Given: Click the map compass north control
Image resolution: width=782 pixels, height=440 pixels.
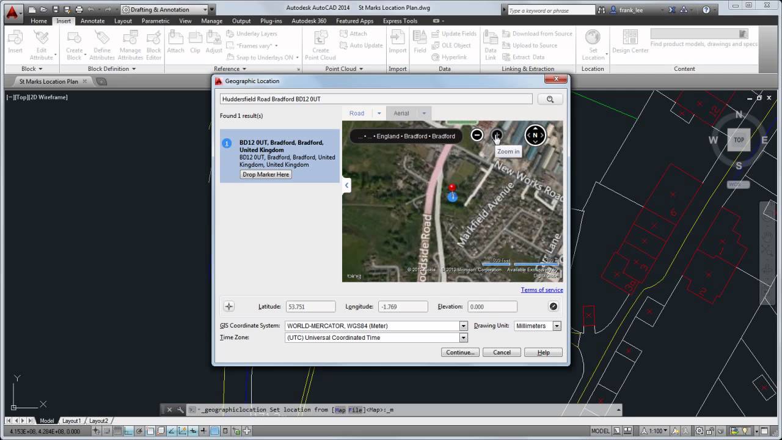Looking at the screenshot, I should (x=535, y=135).
